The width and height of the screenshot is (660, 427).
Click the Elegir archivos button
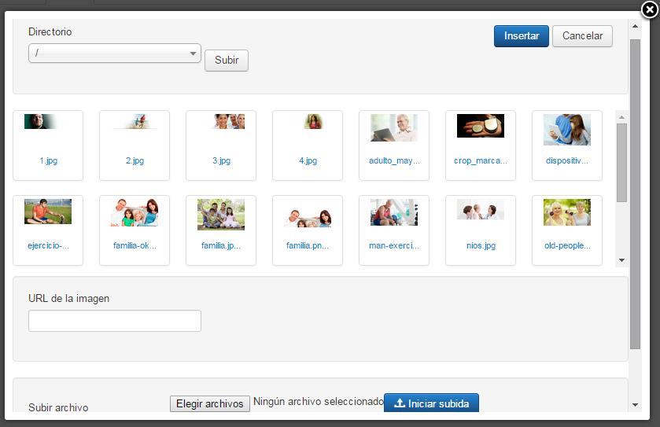(209, 404)
